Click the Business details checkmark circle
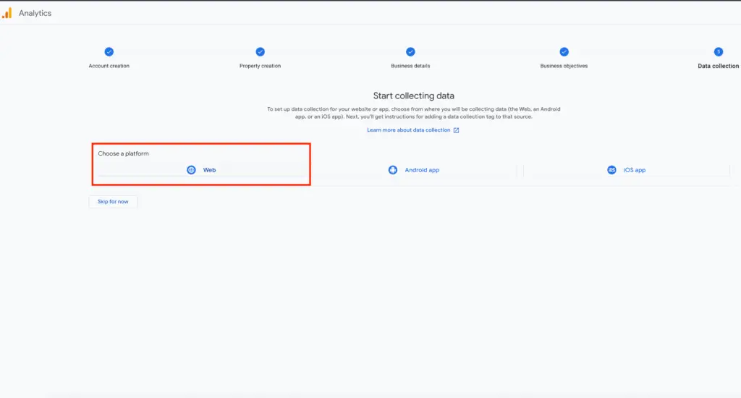The height and width of the screenshot is (398, 741). [x=410, y=51]
